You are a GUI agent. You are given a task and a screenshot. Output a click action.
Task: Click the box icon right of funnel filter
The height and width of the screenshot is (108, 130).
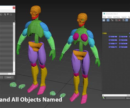[x=11, y=14]
